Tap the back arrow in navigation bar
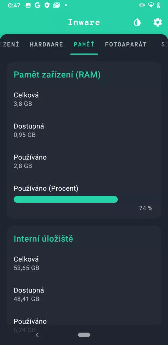The height and width of the screenshot is (345, 168). click(x=37, y=335)
